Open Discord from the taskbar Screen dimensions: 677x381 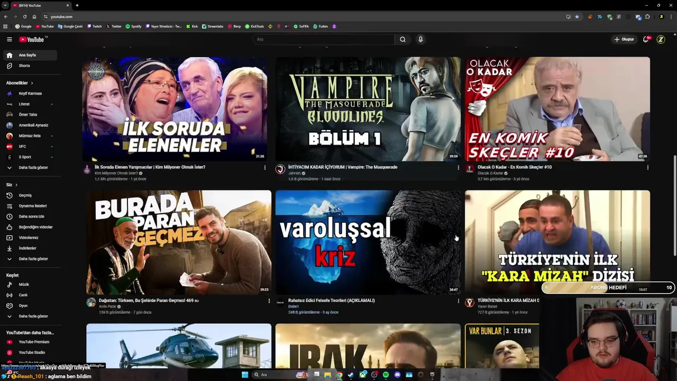(x=397, y=375)
